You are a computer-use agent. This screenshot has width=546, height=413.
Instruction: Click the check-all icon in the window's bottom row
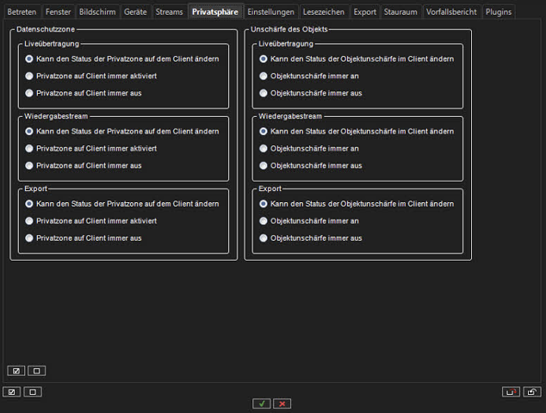(x=11, y=392)
